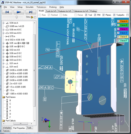The image size is (131, 134).
Task: Hide Datum D in legend
Action: pos(118,33)
